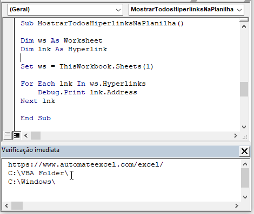The width and height of the screenshot is (254, 214).
Task: Click immediate window scroll left arrow
Action: point(6,205)
